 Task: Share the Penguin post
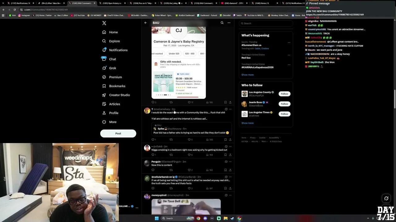[230, 170]
